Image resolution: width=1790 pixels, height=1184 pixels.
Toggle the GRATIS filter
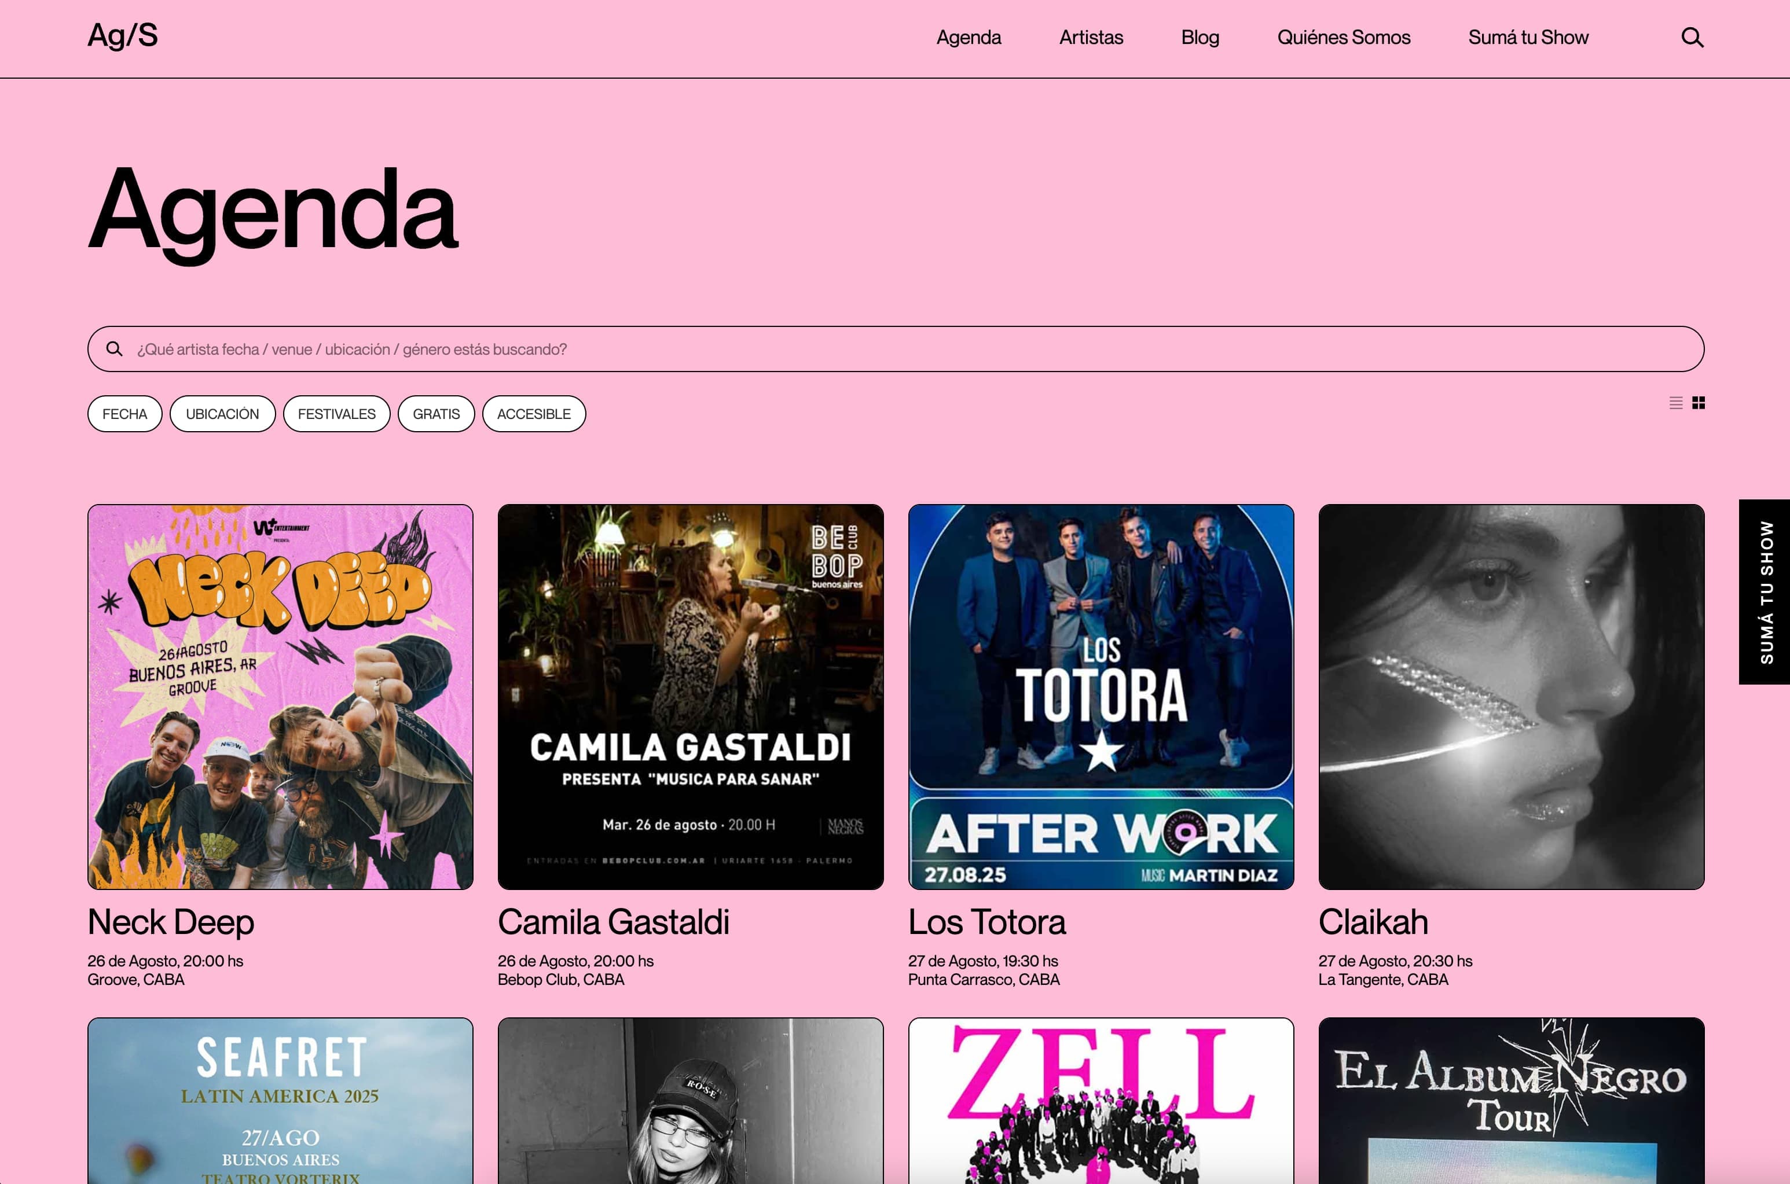point(436,414)
